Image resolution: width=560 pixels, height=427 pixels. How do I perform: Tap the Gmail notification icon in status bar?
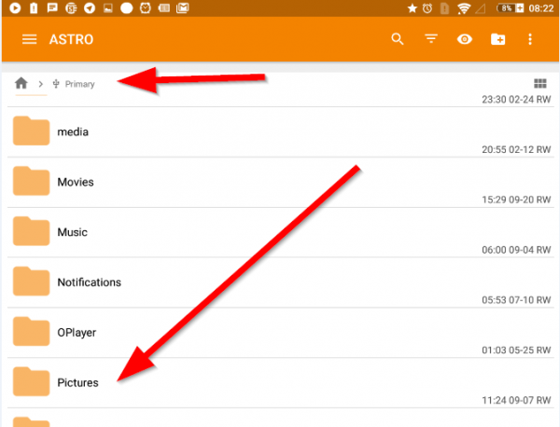tap(183, 7)
